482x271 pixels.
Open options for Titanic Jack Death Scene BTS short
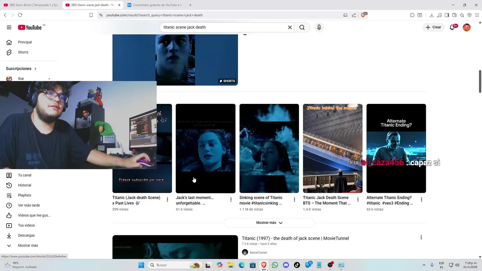coord(358,199)
